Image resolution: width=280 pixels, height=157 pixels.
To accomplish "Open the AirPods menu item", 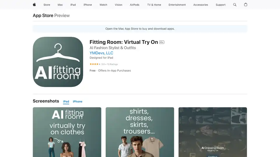I will (x=135, y=5).
